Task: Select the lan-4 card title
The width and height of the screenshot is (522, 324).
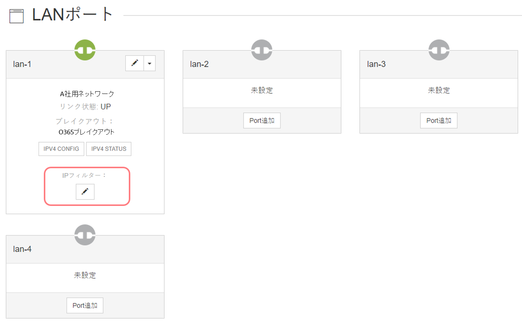Action: [22, 249]
